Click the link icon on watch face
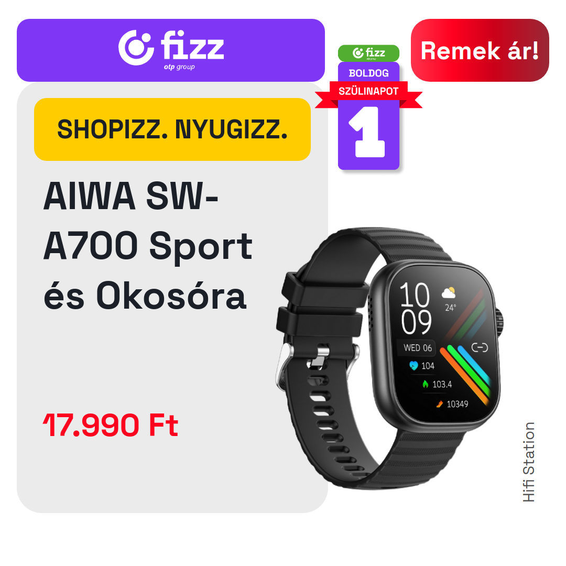The image size is (566, 566). (x=480, y=347)
